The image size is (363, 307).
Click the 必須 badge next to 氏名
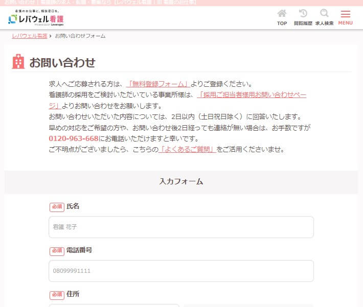tap(57, 207)
